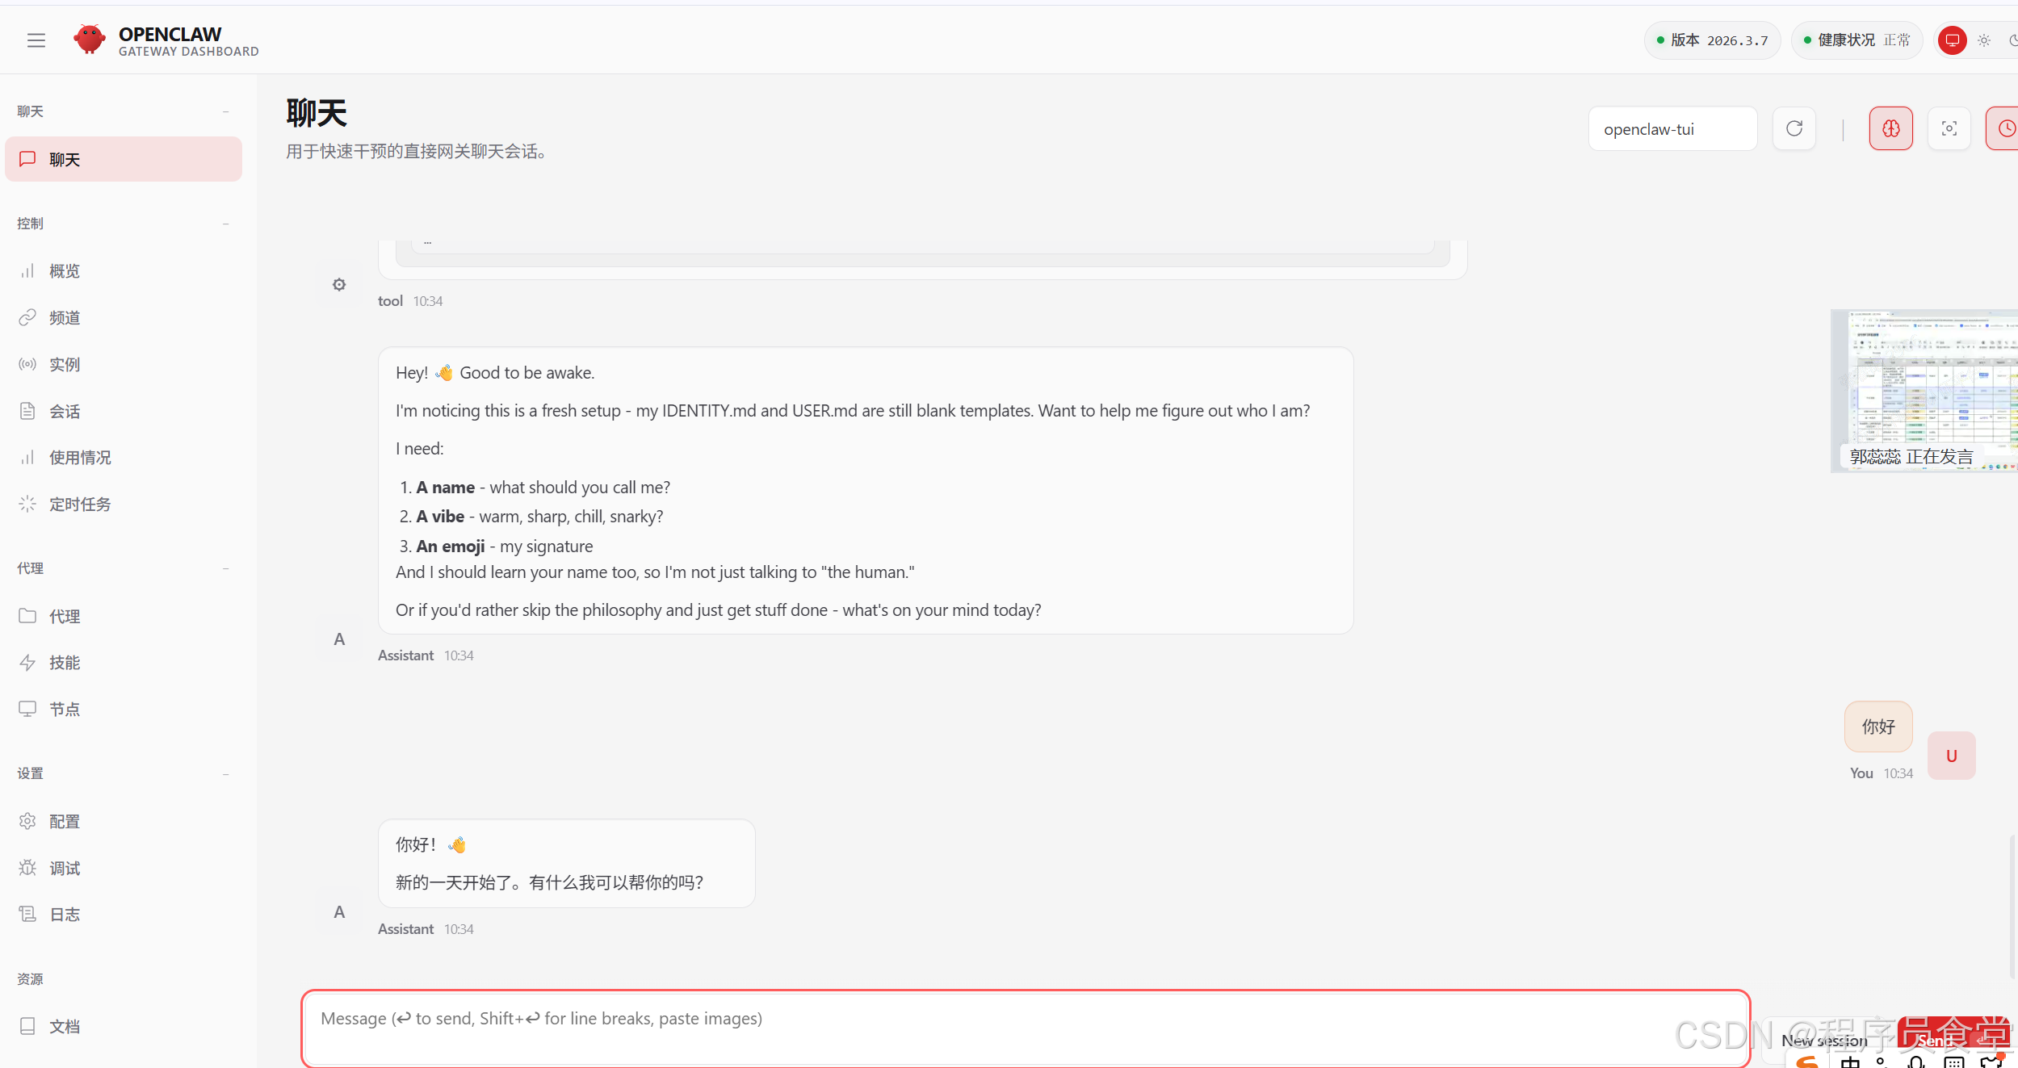Toggle light/dark theme with sun icon
This screenshot has width=2018, height=1068.
click(1984, 40)
